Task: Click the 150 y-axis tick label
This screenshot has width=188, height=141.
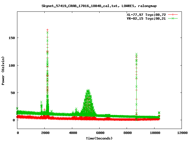Action: click(12, 38)
